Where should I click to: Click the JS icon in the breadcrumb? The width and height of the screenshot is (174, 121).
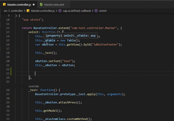coord(28,11)
